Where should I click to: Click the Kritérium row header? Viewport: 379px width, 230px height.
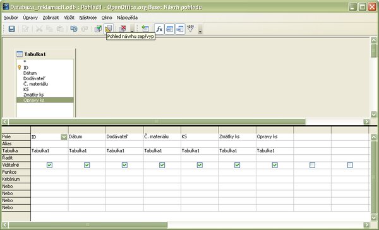pyautogui.click(x=16, y=179)
